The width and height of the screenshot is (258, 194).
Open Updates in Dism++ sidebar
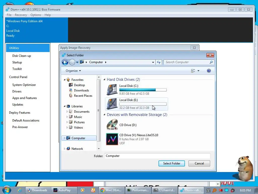(18, 105)
